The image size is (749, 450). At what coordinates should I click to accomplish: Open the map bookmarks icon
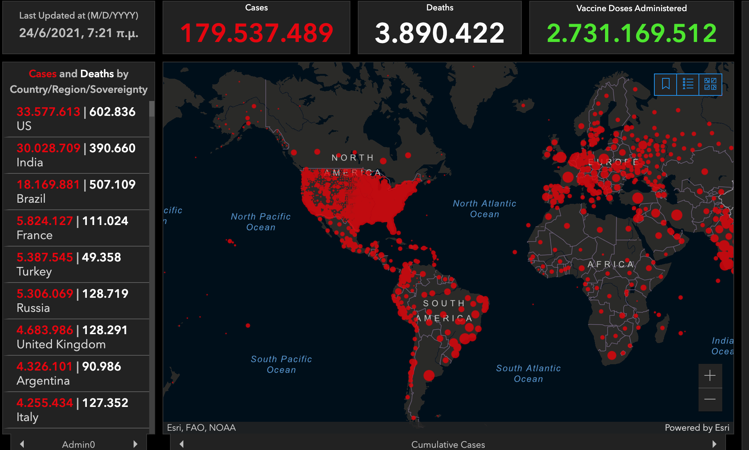click(665, 84)
